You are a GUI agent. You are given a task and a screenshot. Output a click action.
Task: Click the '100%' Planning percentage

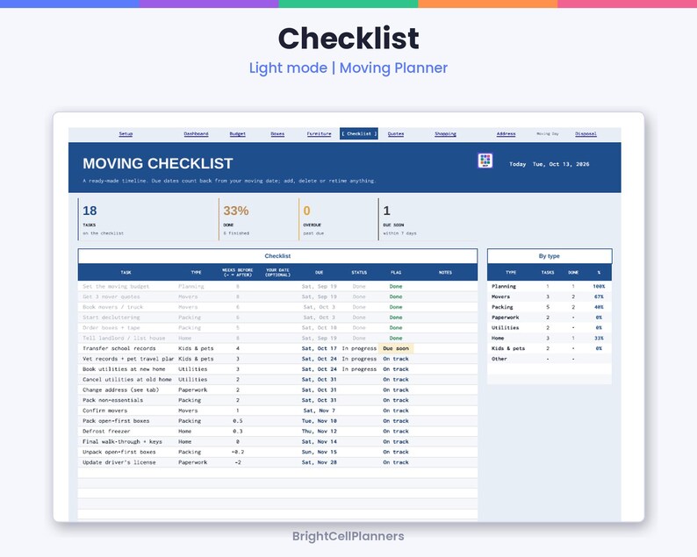coord(599,287)
